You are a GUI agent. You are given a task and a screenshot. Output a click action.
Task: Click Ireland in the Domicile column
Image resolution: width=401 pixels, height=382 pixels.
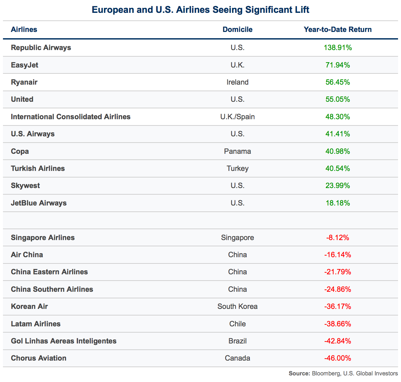click(x=237, y=82)
